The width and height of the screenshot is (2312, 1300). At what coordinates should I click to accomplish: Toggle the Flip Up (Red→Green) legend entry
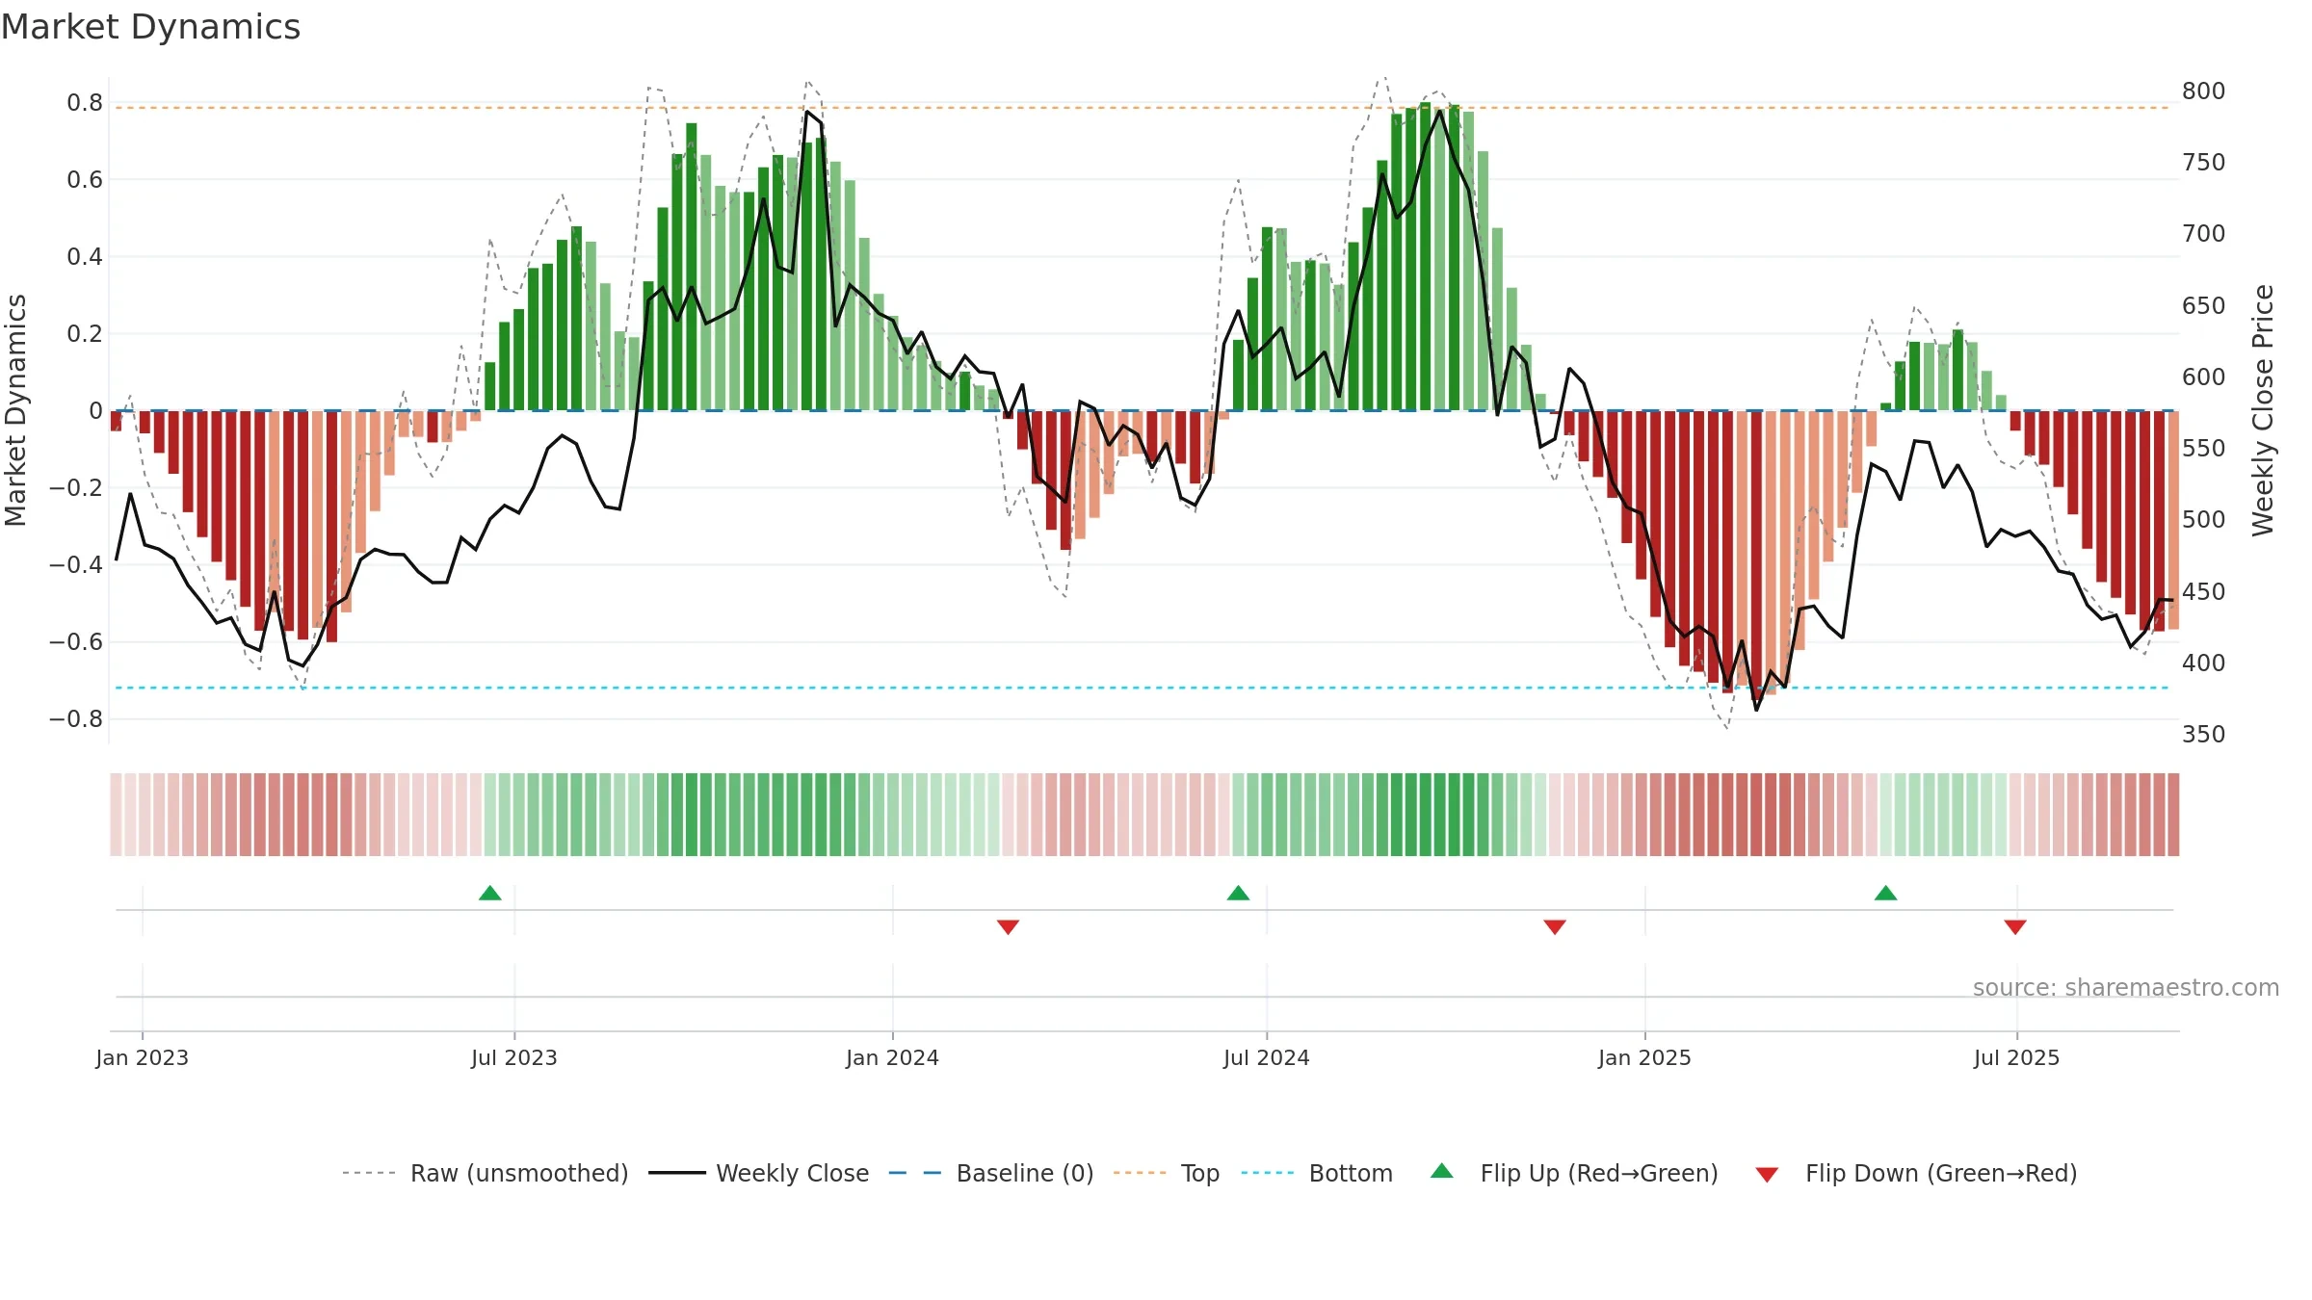(x=1574, y=1173)
